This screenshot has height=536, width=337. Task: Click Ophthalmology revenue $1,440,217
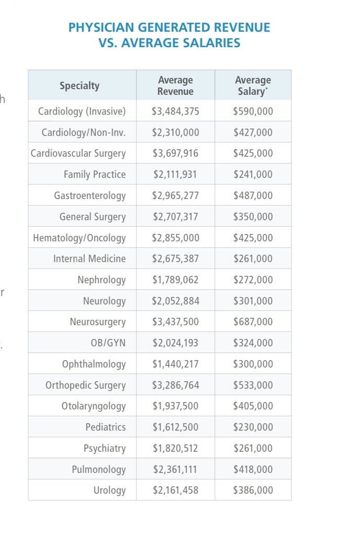click(175, 364)
